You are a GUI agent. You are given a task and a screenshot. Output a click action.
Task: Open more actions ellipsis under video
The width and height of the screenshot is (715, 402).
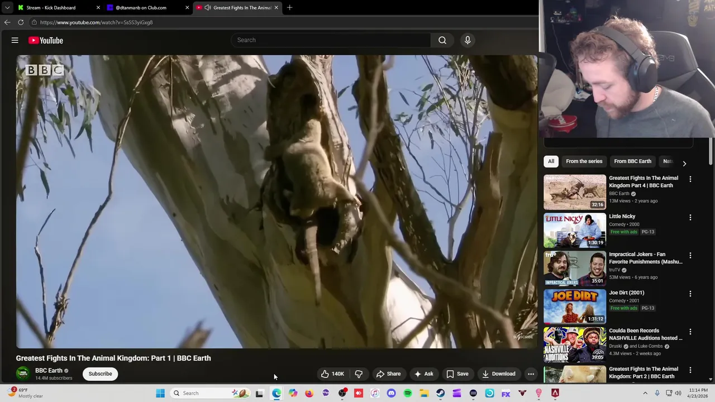point(531,374)
